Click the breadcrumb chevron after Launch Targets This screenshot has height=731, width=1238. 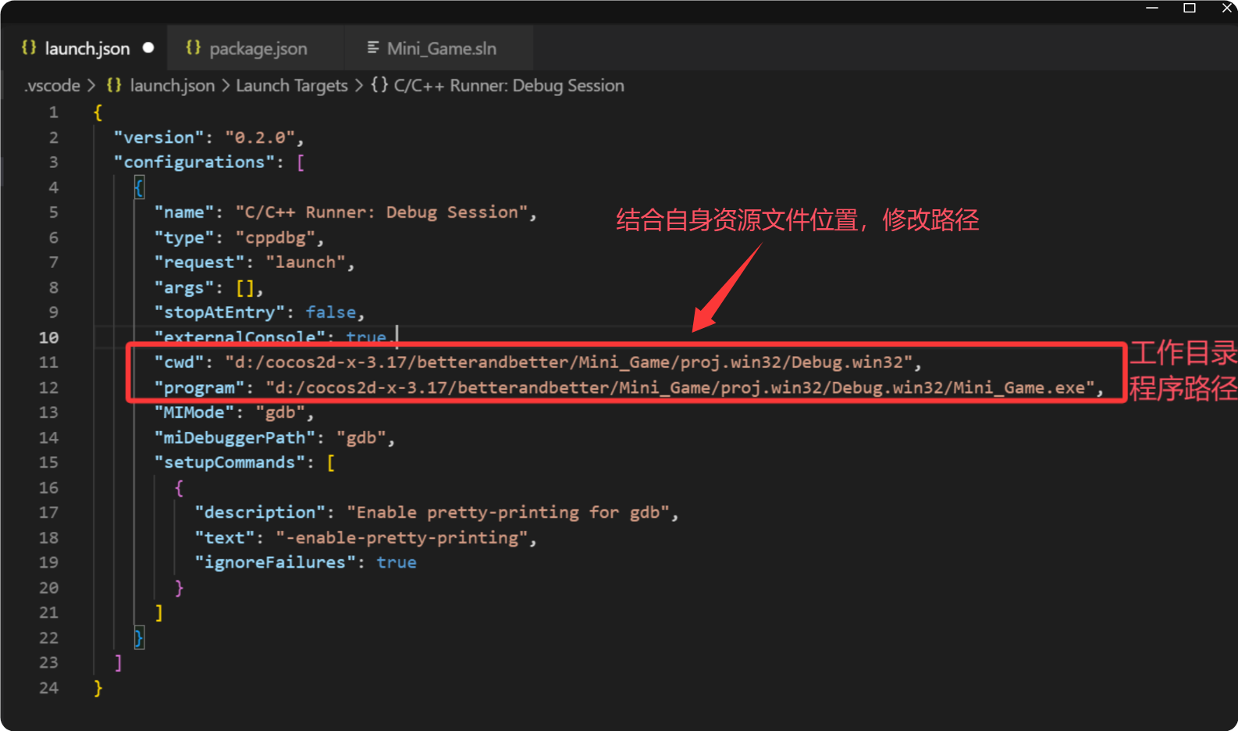pyautogui.click(x=359, y=85)
